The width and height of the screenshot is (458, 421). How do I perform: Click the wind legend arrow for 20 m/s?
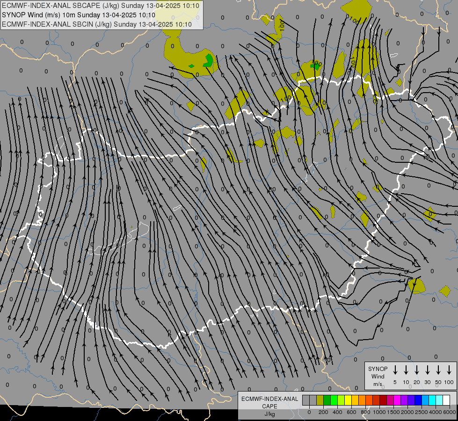pos(417,370)
